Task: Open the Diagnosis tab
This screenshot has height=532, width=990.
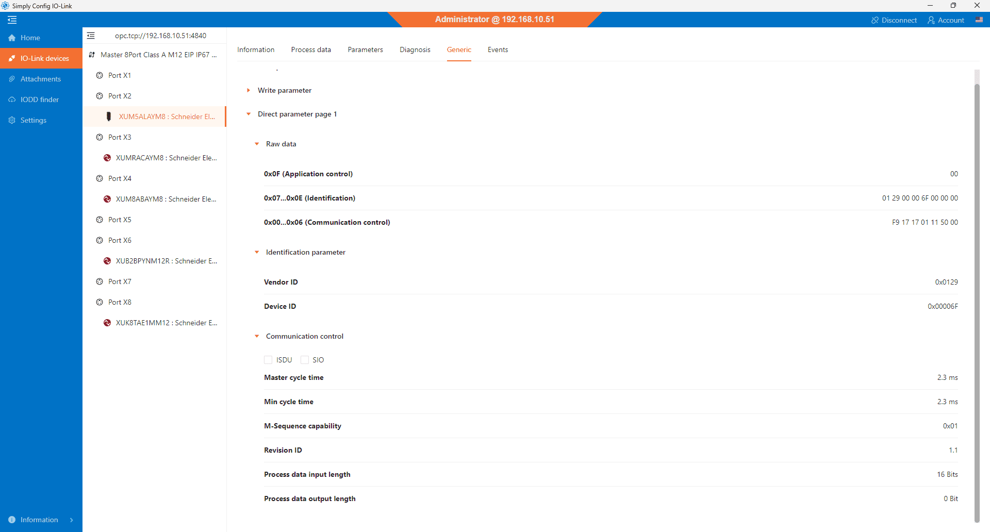Action: point(415,49)
